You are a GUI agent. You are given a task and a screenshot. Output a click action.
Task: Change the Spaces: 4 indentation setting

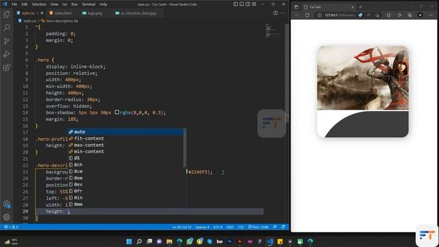click(202, 227)
